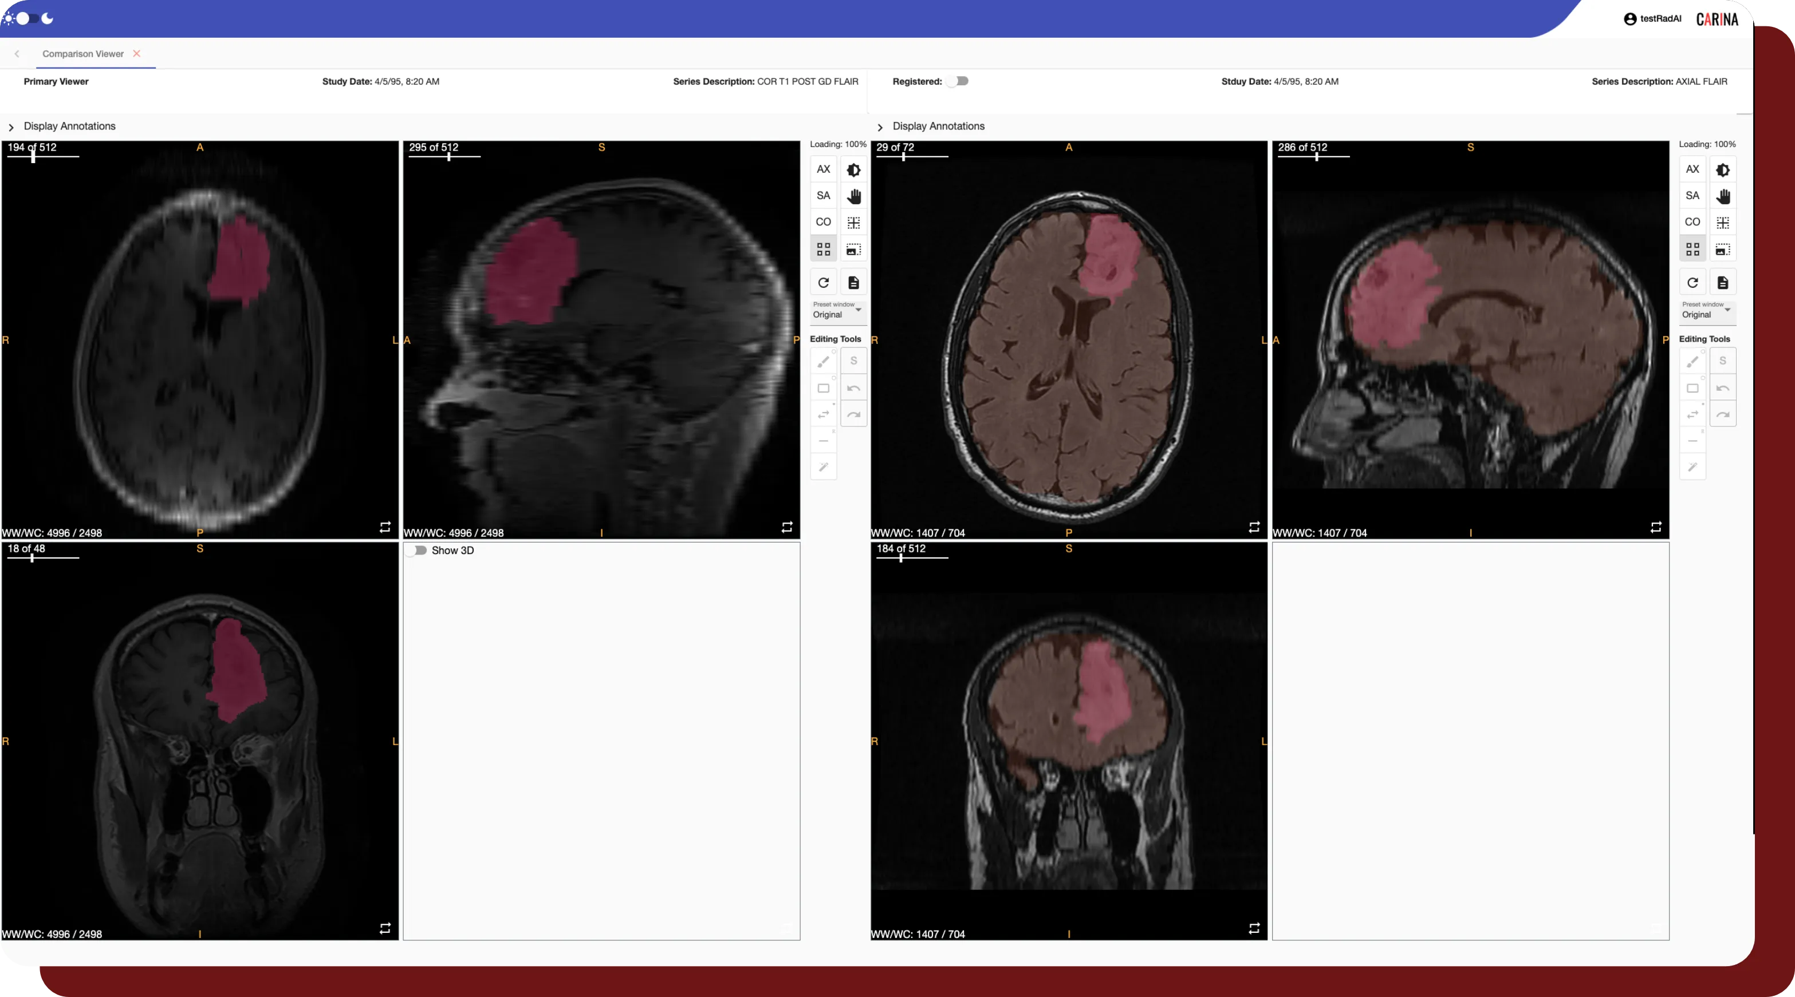Select the AX axial view button
The width and height of the screenshot is (1795, 997).
coord(823,169)
